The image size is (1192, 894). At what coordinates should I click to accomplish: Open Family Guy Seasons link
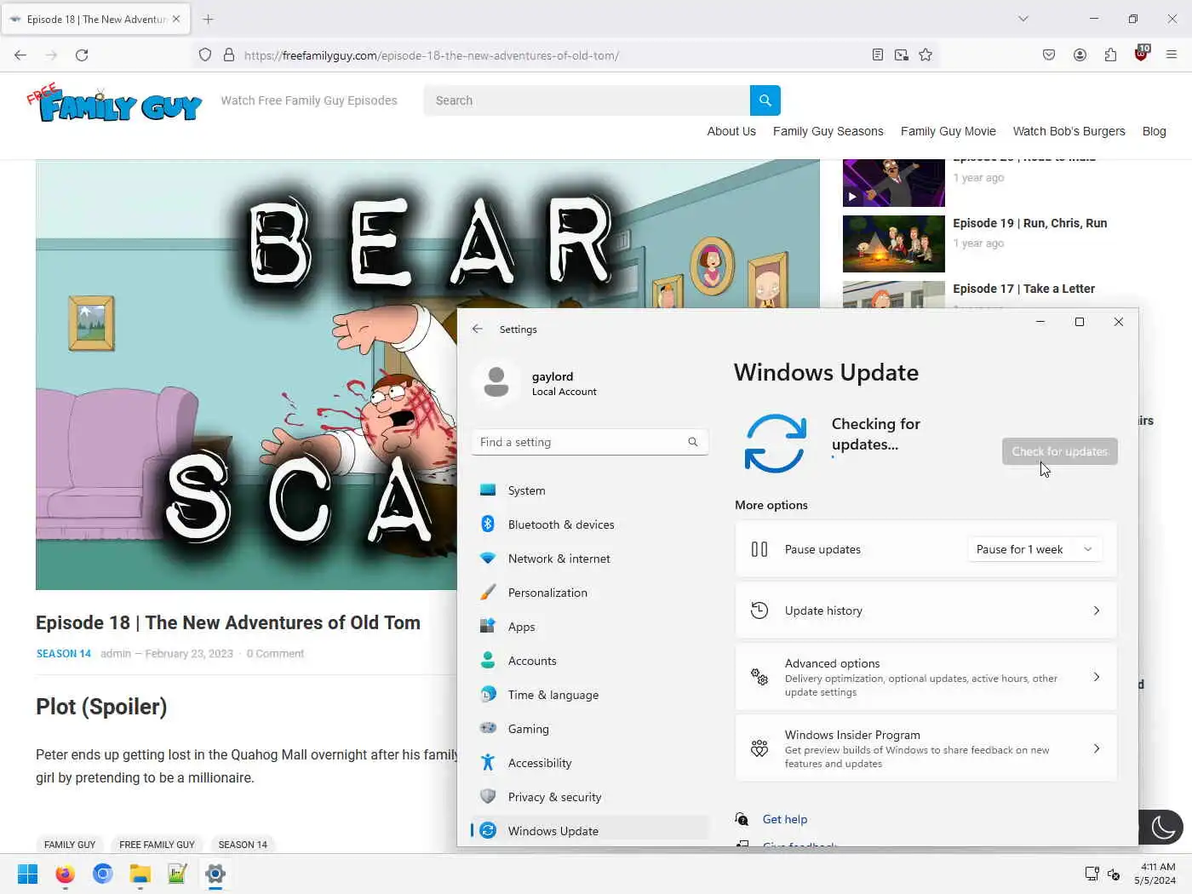coord(828,131)
